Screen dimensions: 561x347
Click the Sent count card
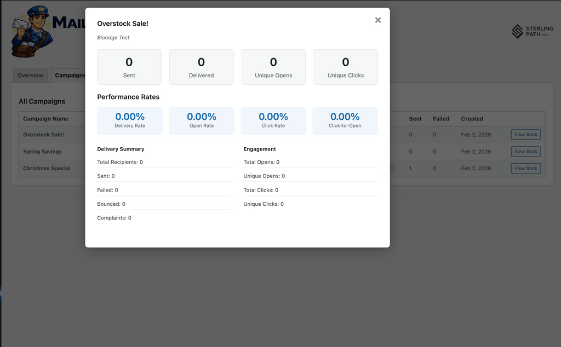tap(129, 67)
